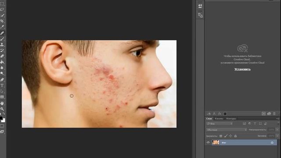This screenshot has width=281, height=158.
Task: Toggle Quick Mask mode
Action: tap(2, 126)
